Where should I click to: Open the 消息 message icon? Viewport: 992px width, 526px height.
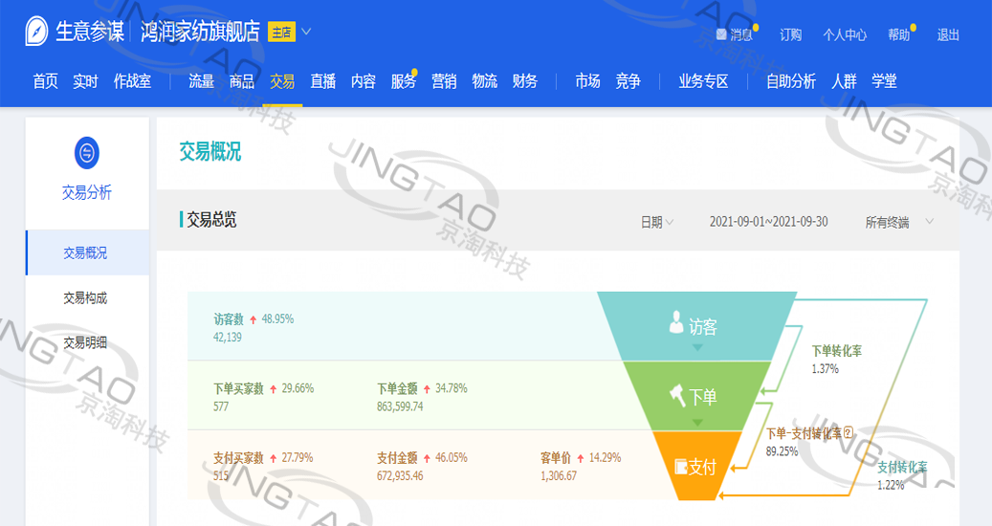(x=721, y=35)
